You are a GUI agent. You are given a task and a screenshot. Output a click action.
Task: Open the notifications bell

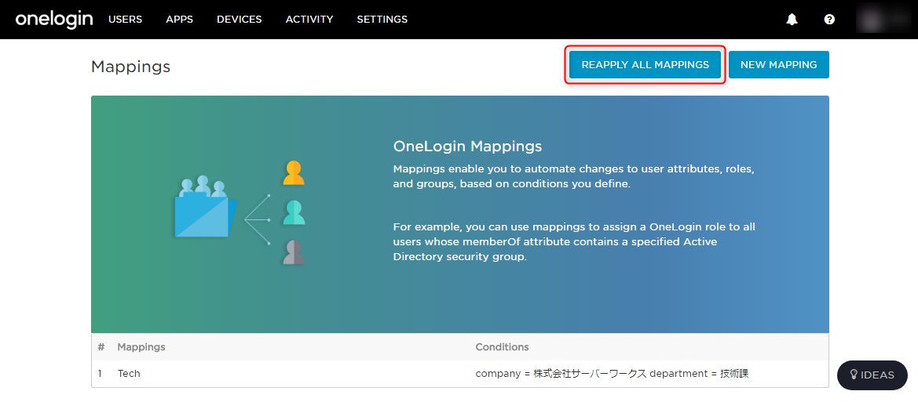[x=792, y=20]
